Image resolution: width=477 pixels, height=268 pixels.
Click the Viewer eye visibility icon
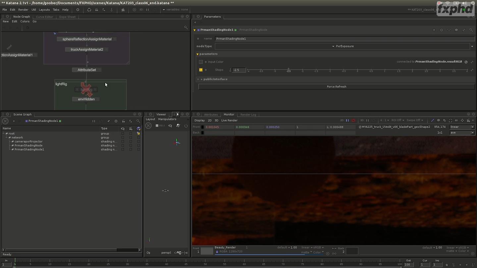(x=170, y=126)
